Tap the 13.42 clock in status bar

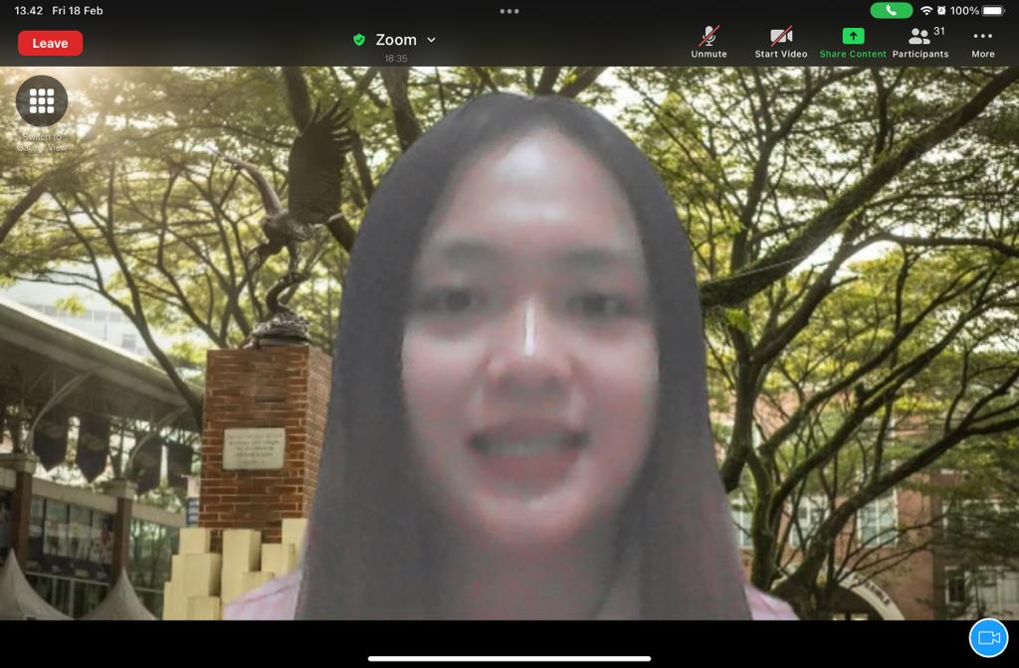pyautogui.click(x=29, y=11)
